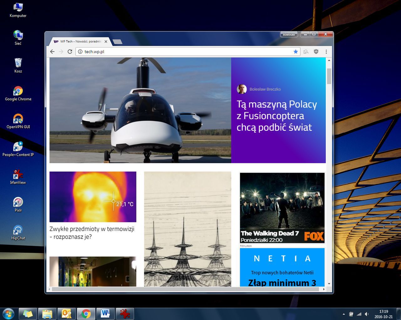The image size is (401, 320).
Task: Open the sticky notes taskbar icon
Action: tap(28, 314)
